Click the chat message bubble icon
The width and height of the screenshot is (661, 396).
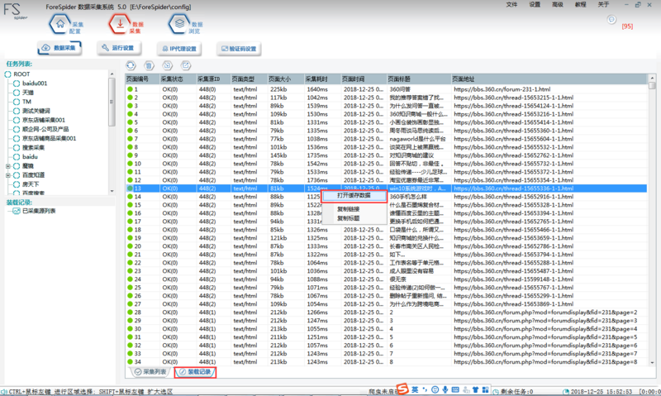[611, 19]
